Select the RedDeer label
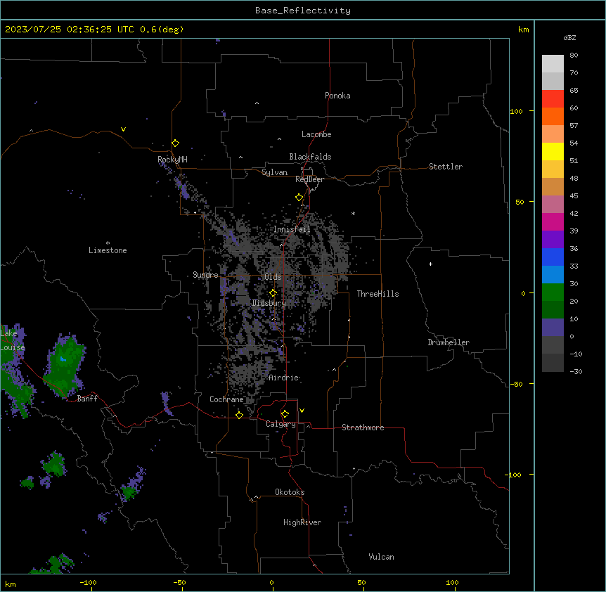 [x=309, y=179]
